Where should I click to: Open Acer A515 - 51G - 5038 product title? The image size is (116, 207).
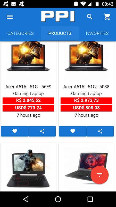[x=86, y=90]
